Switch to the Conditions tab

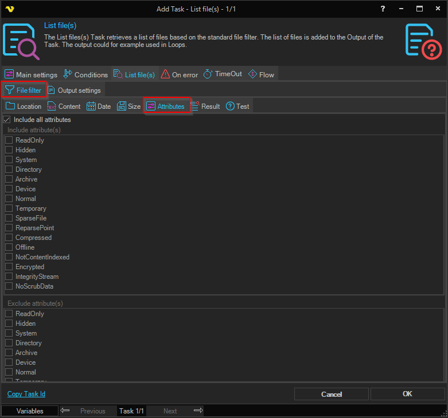click(85, 74)
